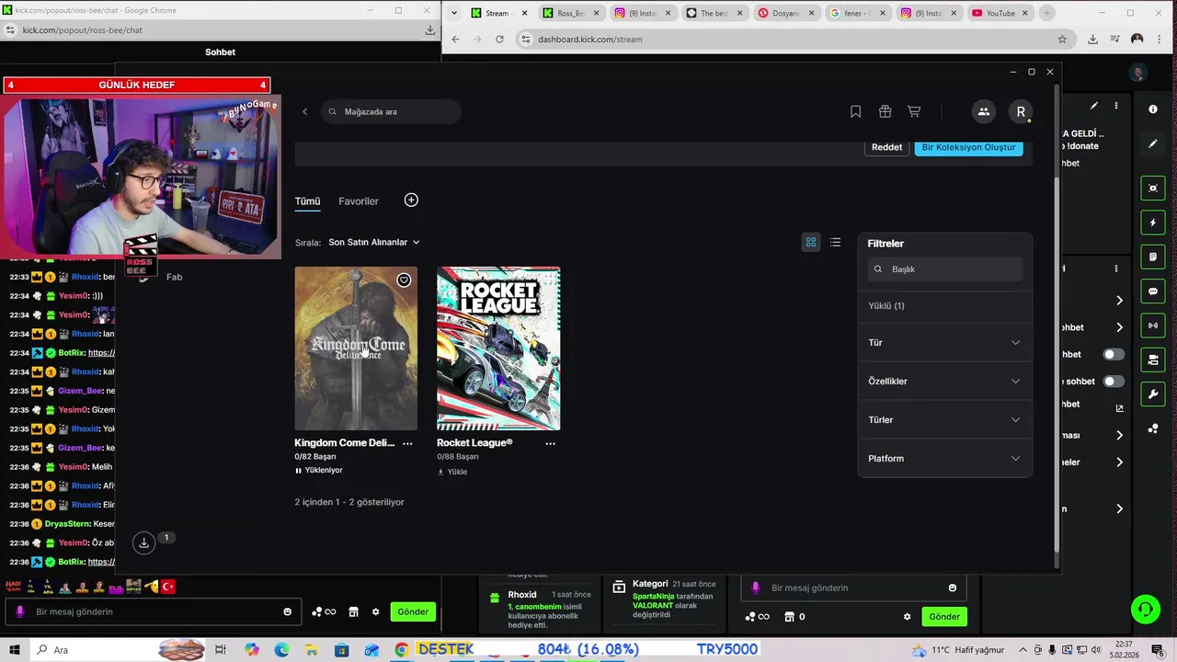Click Bir Koleksiyon Oluştur button
Viewport: 1177px width, 662px height.
click(968, 147)
